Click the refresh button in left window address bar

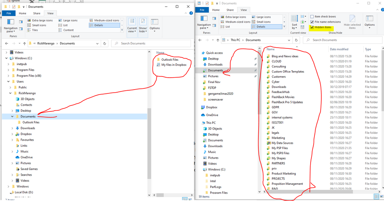tap(105, 43)
